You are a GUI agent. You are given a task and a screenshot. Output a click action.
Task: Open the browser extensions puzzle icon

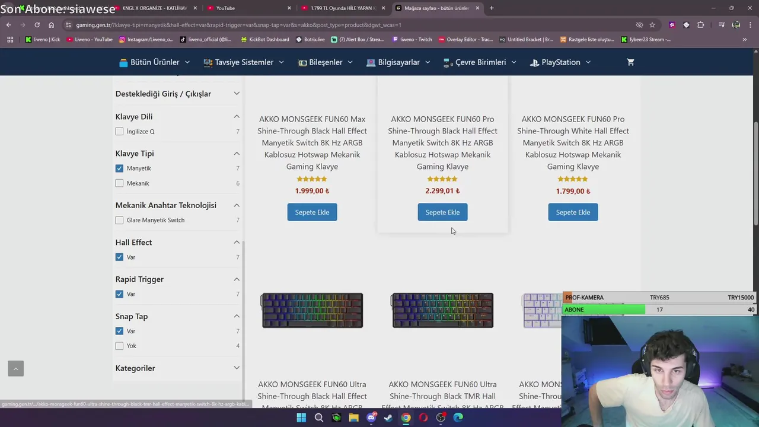point(701,25)
